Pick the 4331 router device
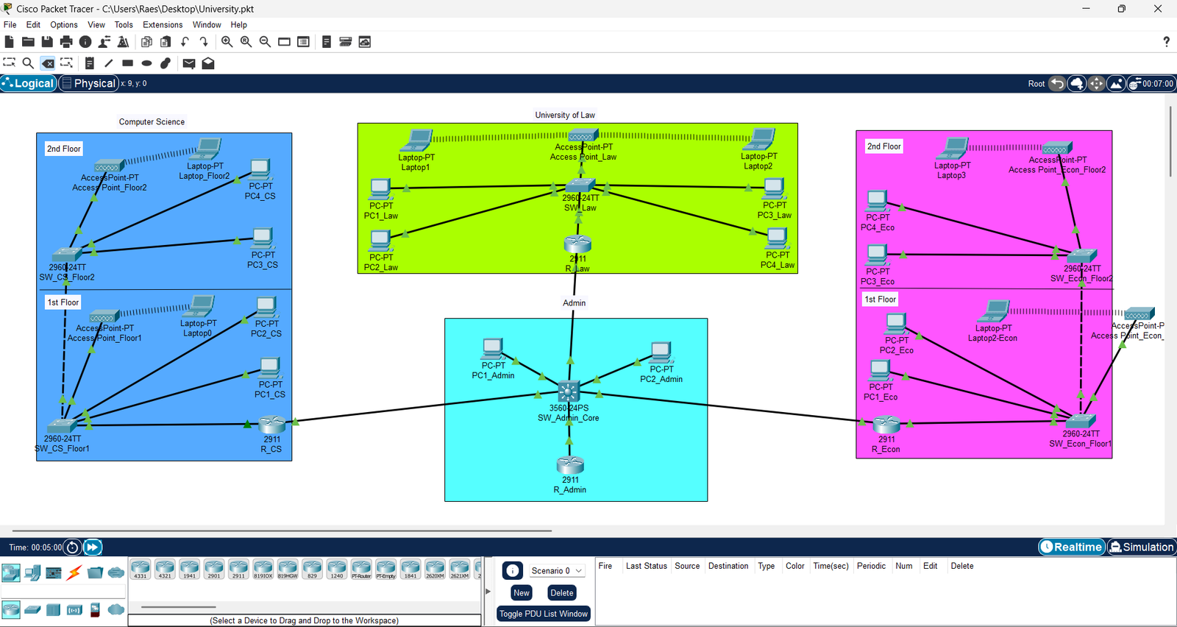 [x=141, y=569]
